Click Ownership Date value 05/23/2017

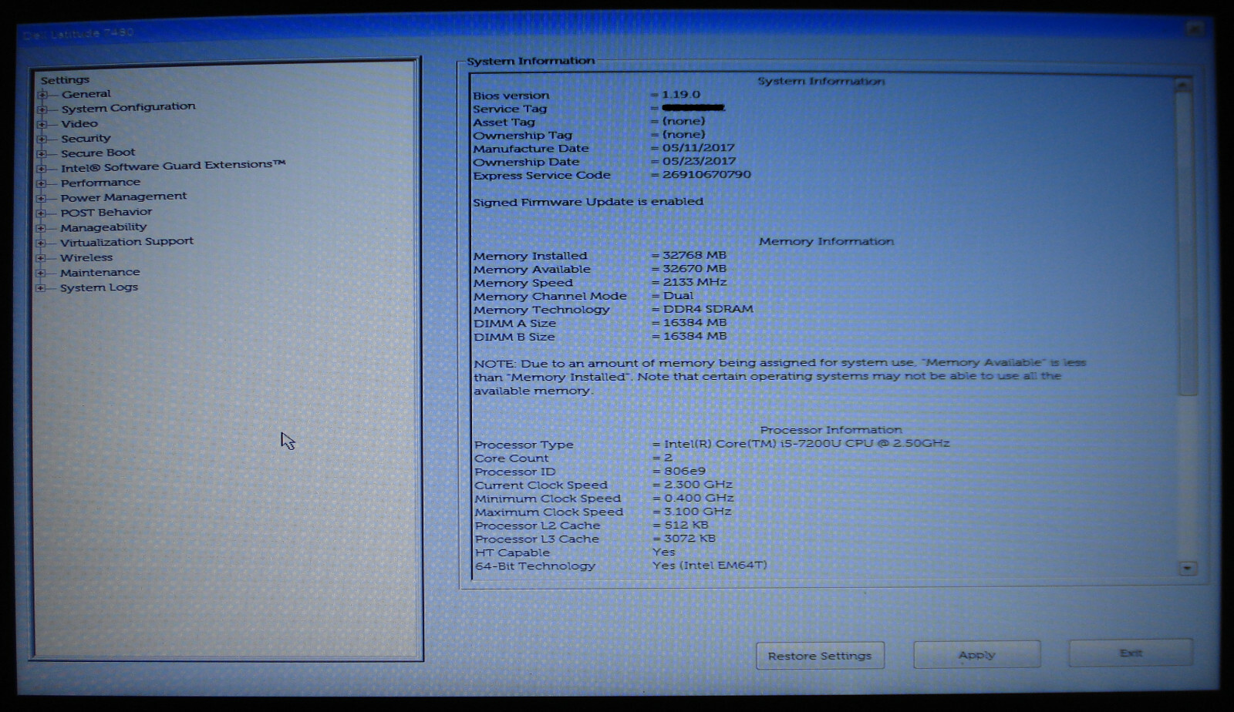click(700, 162)
